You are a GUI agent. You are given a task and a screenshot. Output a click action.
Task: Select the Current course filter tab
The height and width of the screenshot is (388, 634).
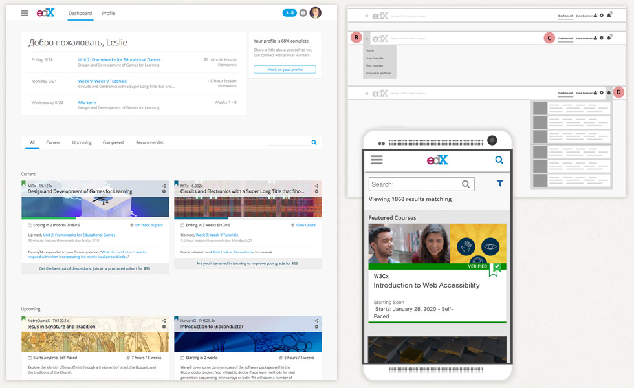(53, 143)
